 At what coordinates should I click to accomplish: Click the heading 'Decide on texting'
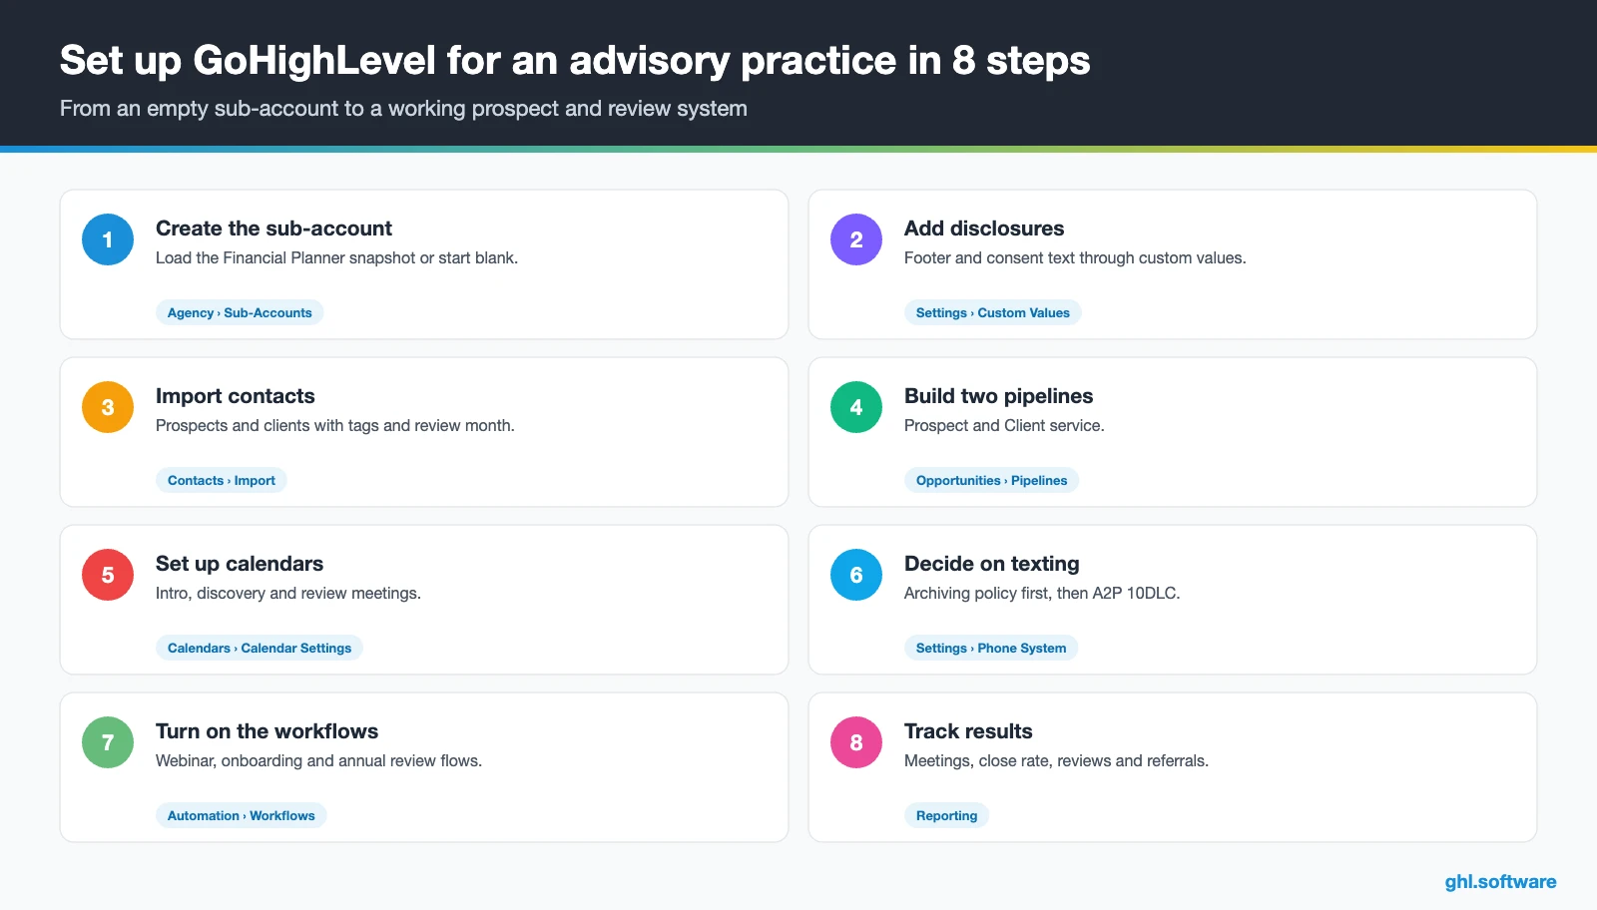pos(992,564)
